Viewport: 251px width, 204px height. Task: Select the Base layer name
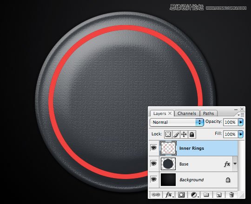coord(184,164)
